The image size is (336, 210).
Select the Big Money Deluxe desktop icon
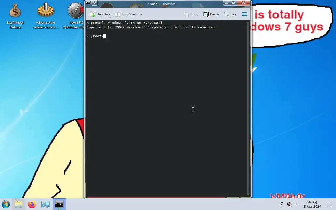click(x=15, y=16)
